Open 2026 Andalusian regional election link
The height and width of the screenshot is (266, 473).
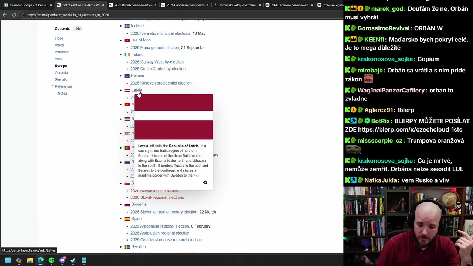click(x=160, y=233)
